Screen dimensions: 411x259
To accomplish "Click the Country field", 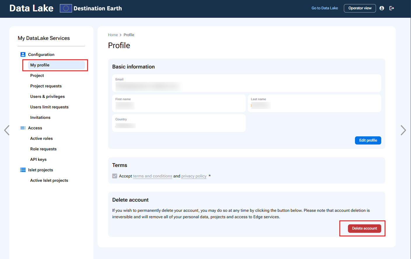I will pos(179,123).
